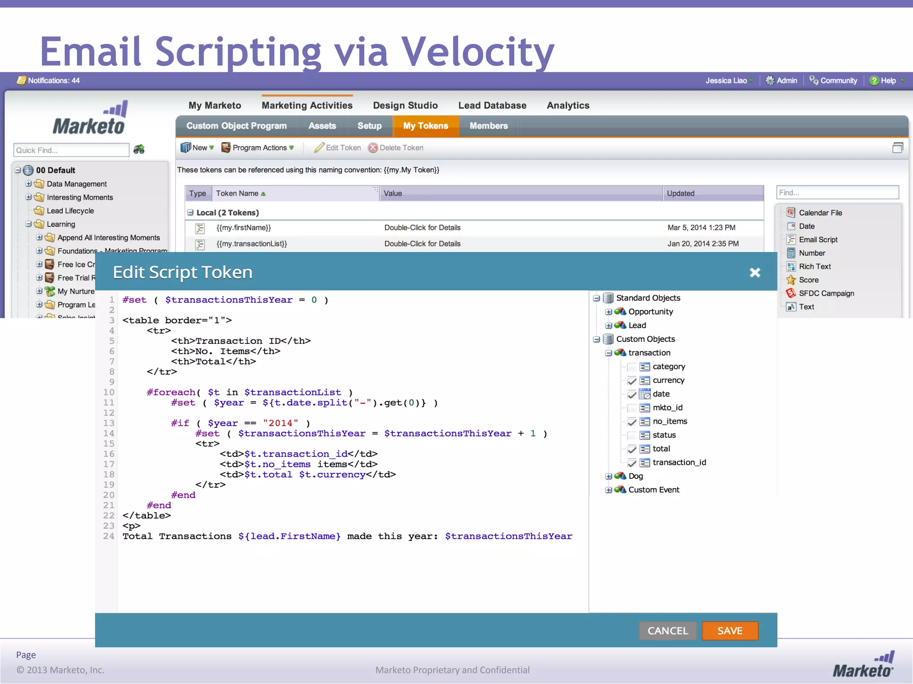Click the window restore icon at toolbar right
This screenshot has width=913, height=684.
click(x=898, y=148)
